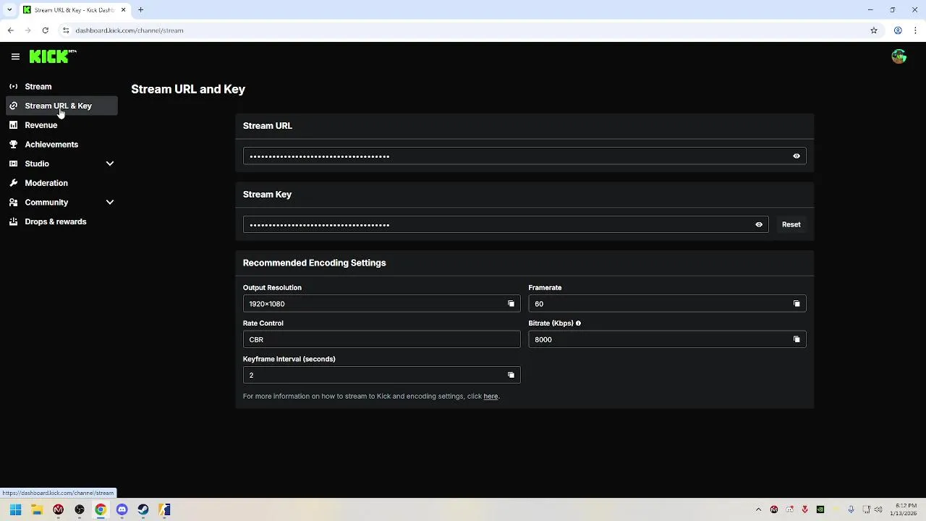926x521 pixels.
Task: Go back in the browser
Action: tap(10, 30)
